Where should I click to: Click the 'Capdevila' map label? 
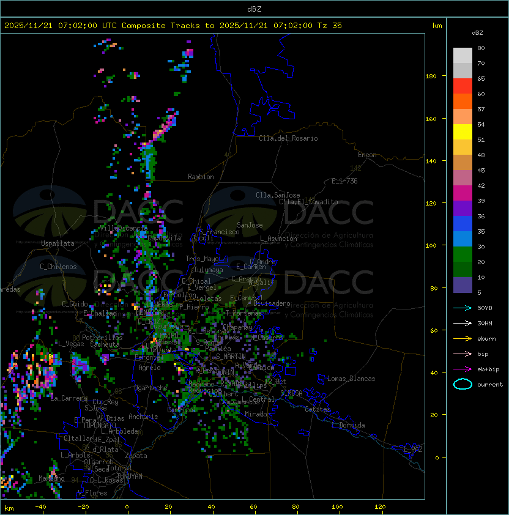164,238
